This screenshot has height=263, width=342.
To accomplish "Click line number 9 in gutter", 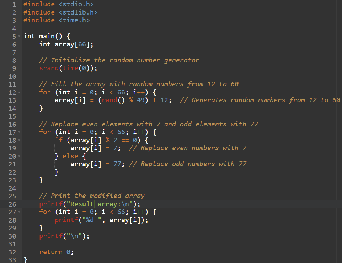I will point(14,69).
